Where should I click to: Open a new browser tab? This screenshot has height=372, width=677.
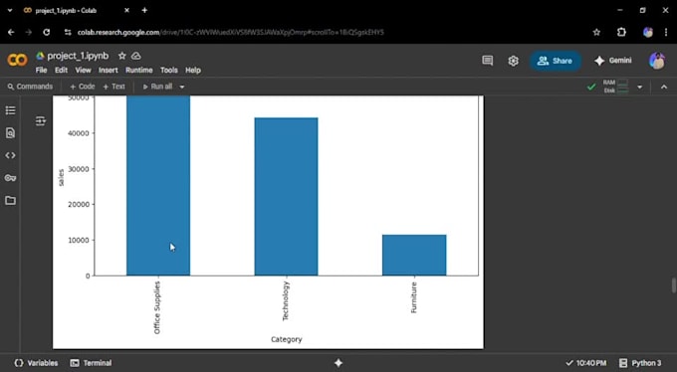pyautogui.click(x=144, y=10)
